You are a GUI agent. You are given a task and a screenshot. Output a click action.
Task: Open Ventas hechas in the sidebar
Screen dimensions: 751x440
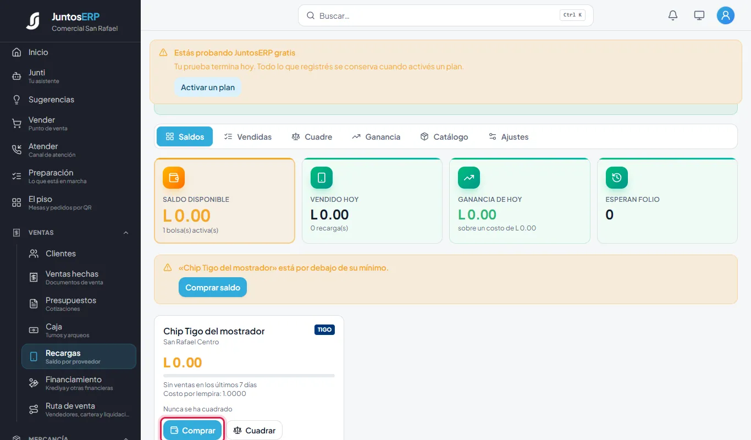(79, 277)
